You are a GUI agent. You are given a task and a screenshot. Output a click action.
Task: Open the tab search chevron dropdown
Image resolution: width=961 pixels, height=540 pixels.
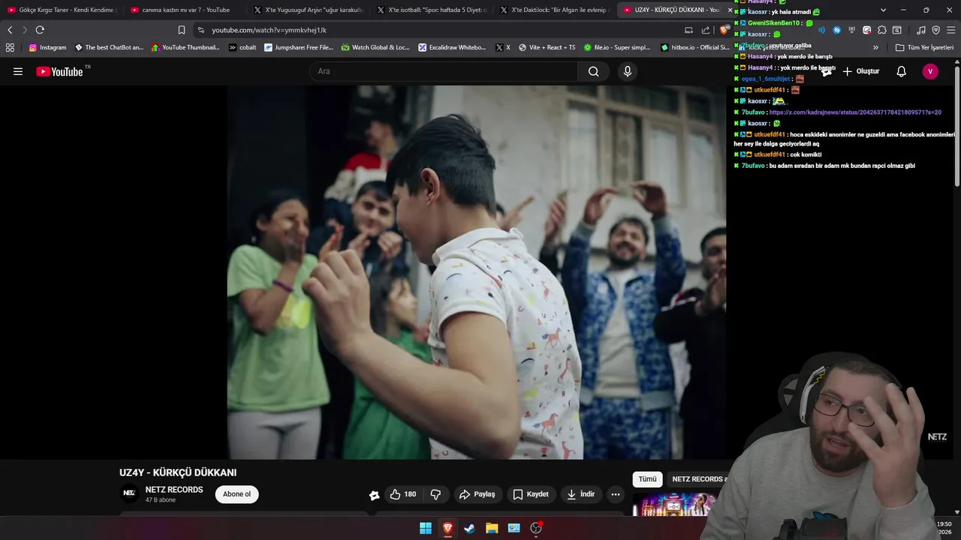883,10
